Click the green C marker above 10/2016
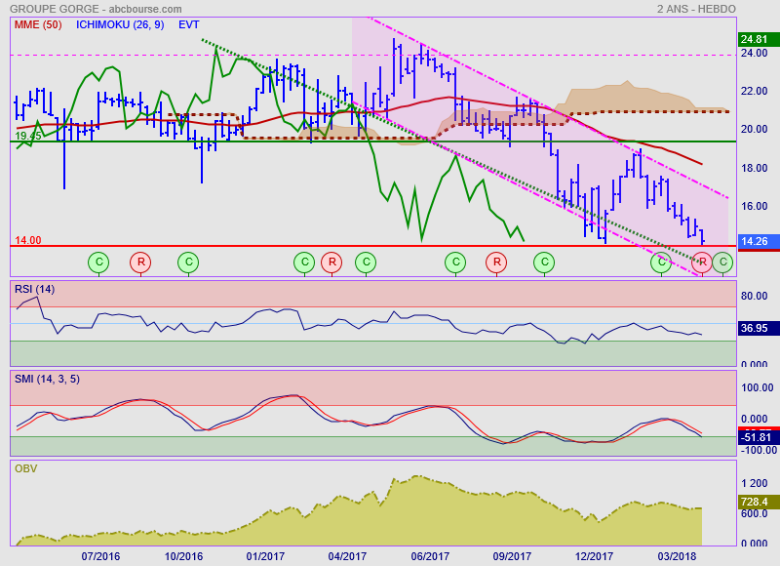Image resolution: width=780 pixels, height=566 pixels. 188,263
